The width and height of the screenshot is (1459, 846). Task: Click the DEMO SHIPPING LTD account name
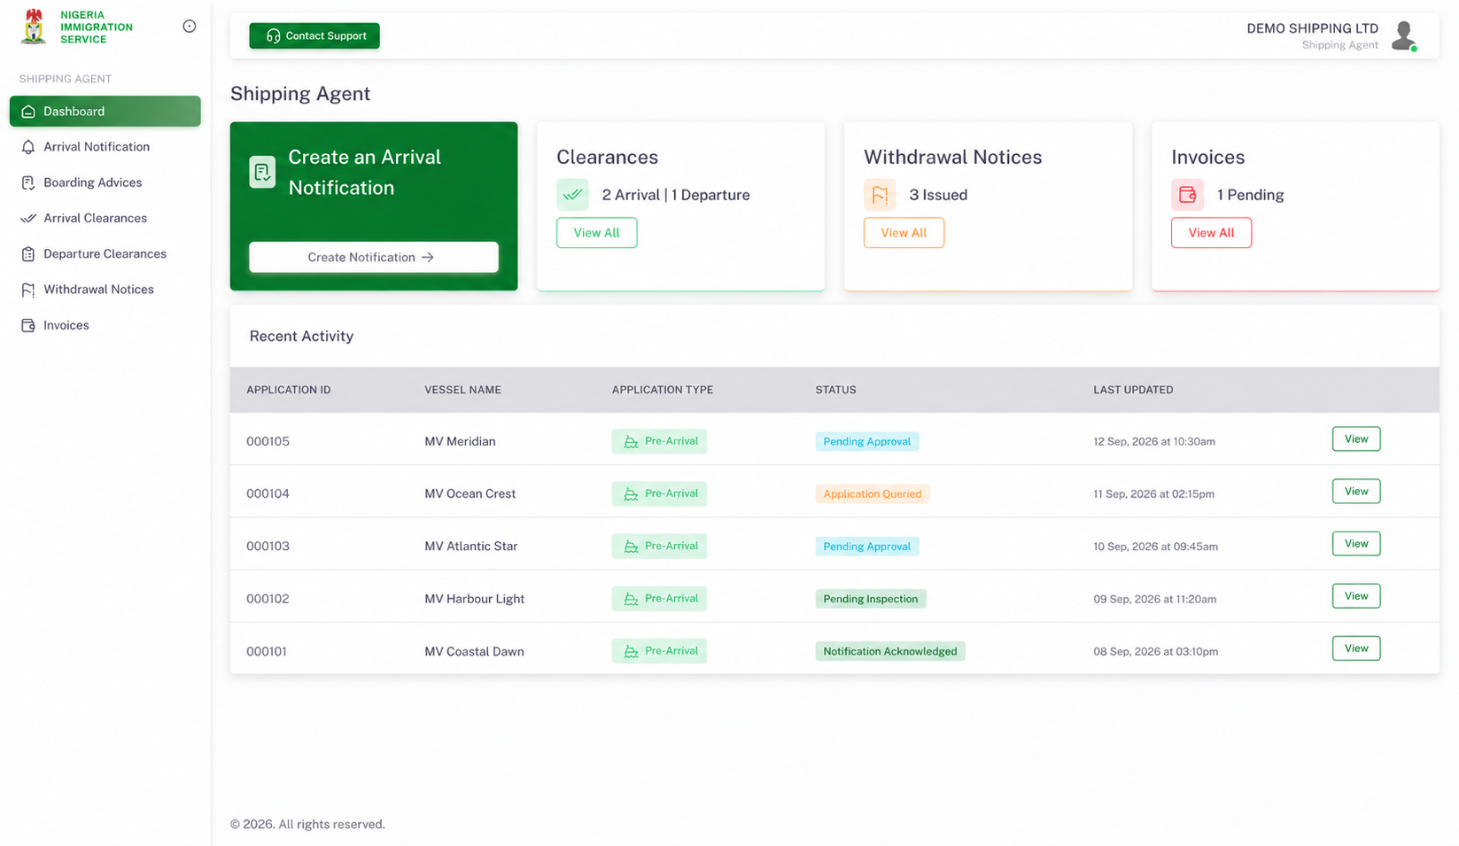(1312, 28)
